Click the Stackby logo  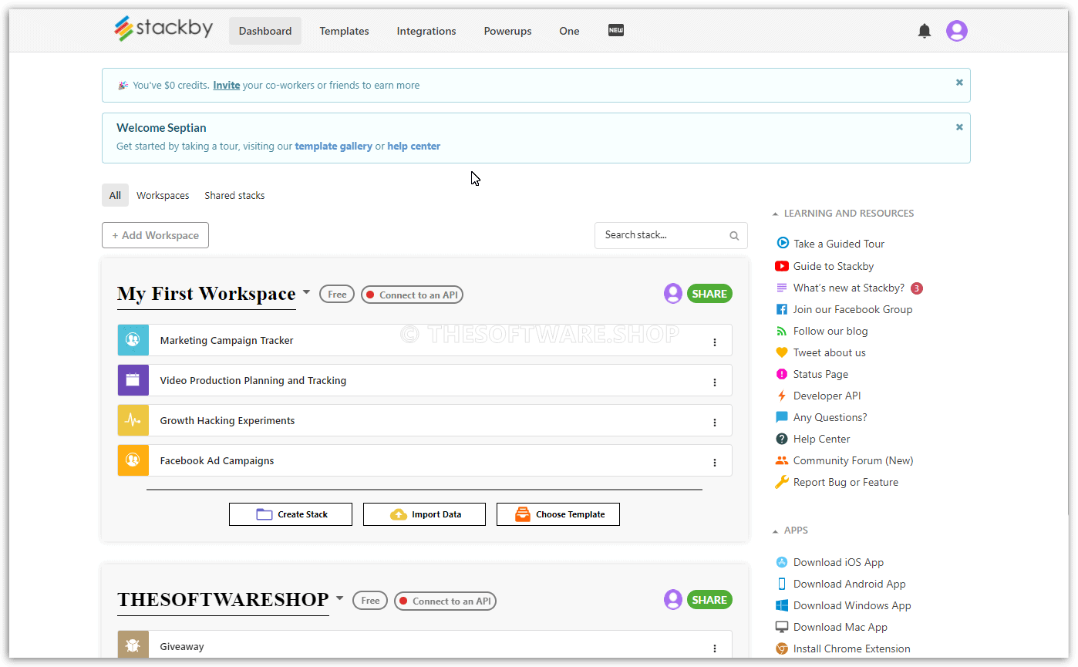point(163,29)
